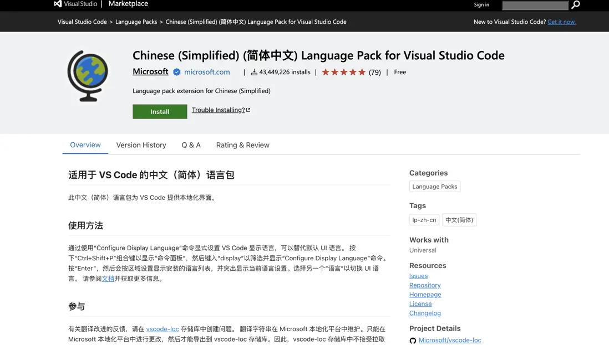This screenshot has width=609, height=345.
Task: Click the 中文(简体) tag
Action: point(459,220)
